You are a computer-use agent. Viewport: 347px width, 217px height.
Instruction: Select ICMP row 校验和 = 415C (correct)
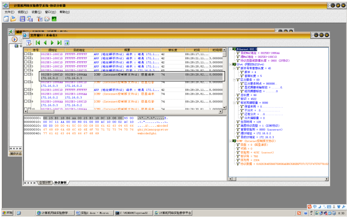click(257, 153)
